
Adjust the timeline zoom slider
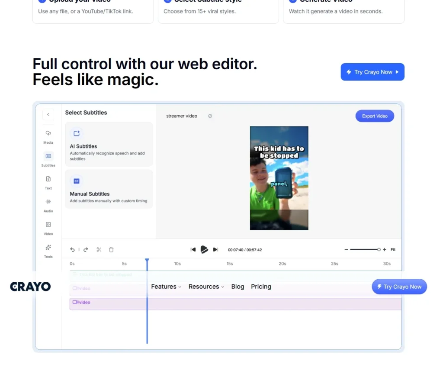[365, 250]
